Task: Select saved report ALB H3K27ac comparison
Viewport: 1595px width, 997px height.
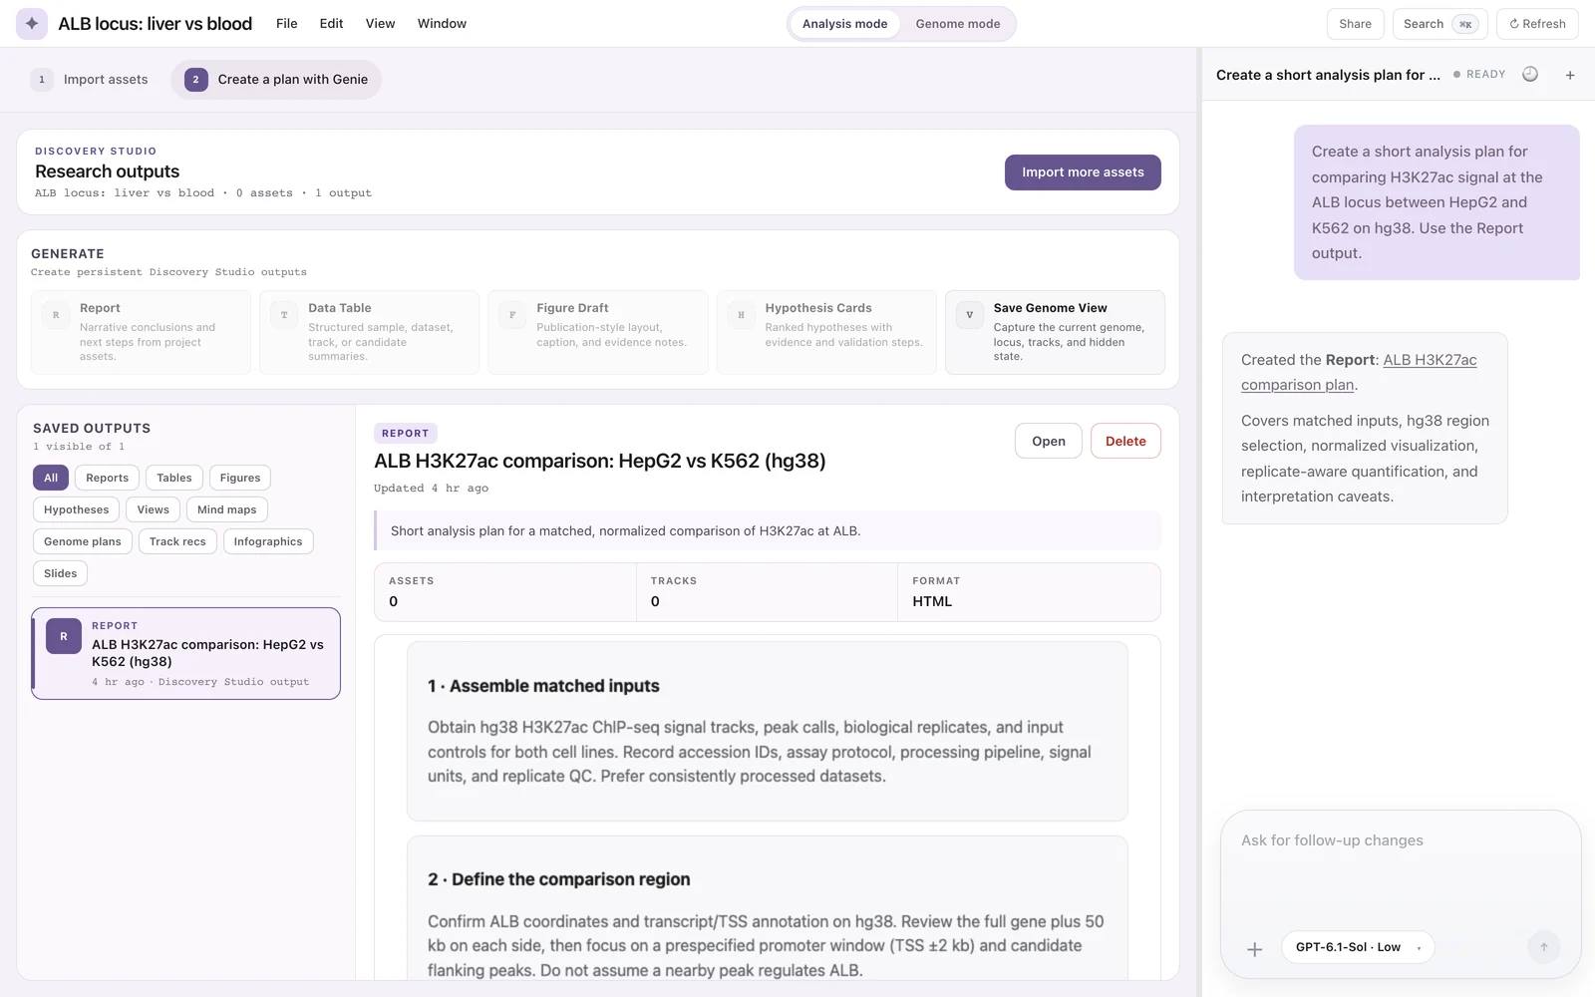Action: [x=185, y=653]
